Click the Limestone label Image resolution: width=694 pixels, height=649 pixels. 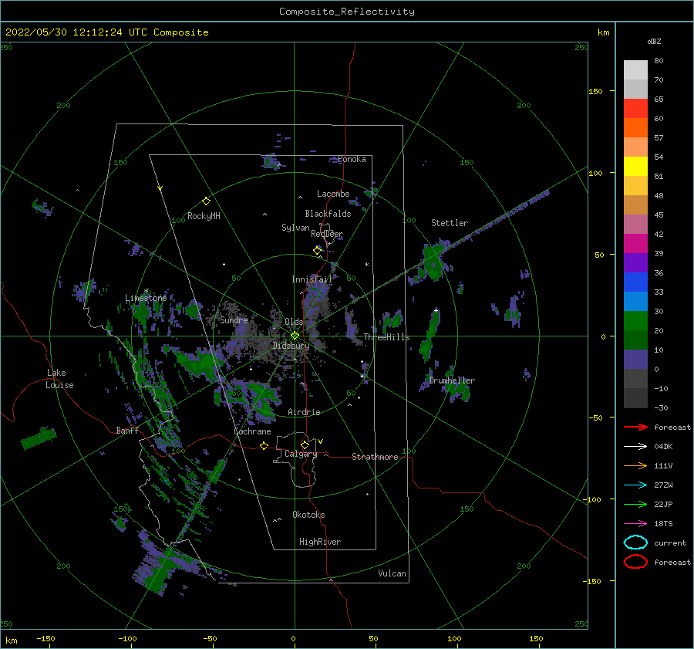click(x=146, y=298)
